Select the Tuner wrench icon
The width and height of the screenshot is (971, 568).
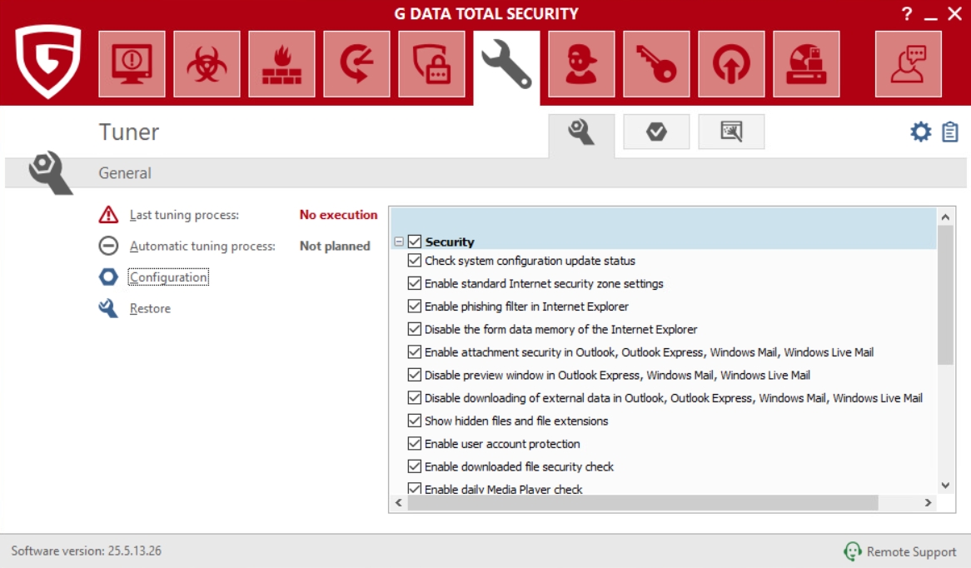click(506, 65)
